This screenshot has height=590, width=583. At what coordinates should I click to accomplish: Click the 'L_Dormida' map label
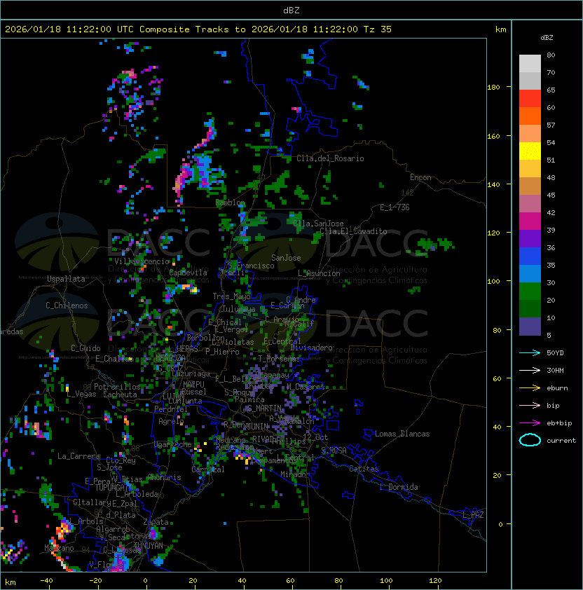click(399, 487)
